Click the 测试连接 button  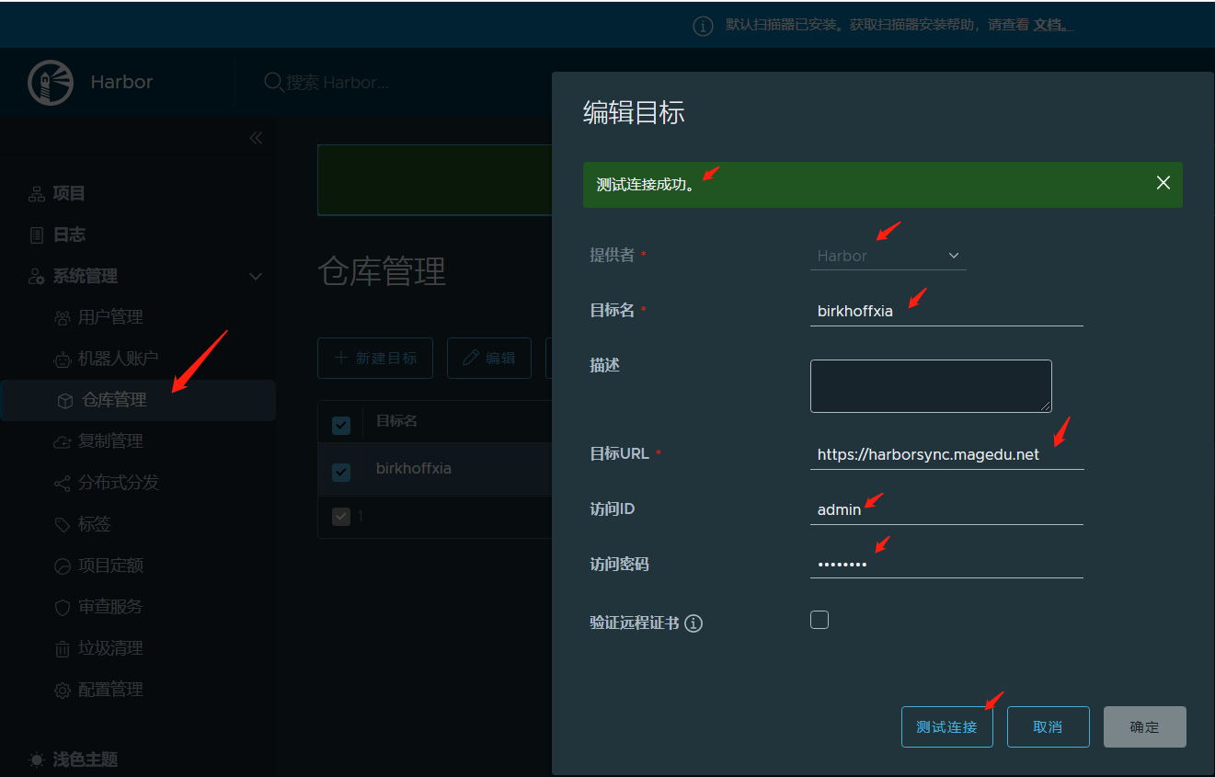click(x=947, y=727)
